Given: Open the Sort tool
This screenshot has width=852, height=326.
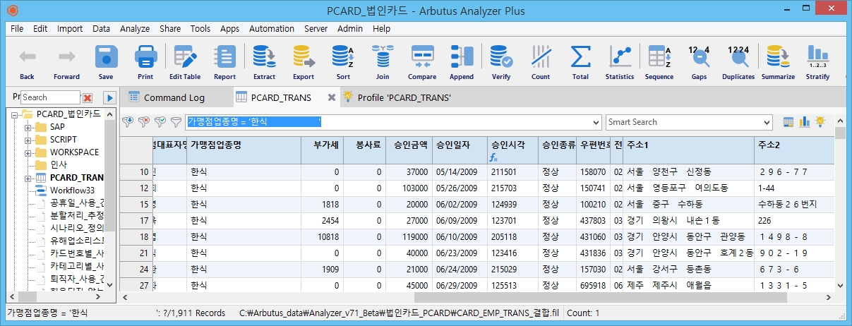Looking at the screenshot, I should coord(343,62).
